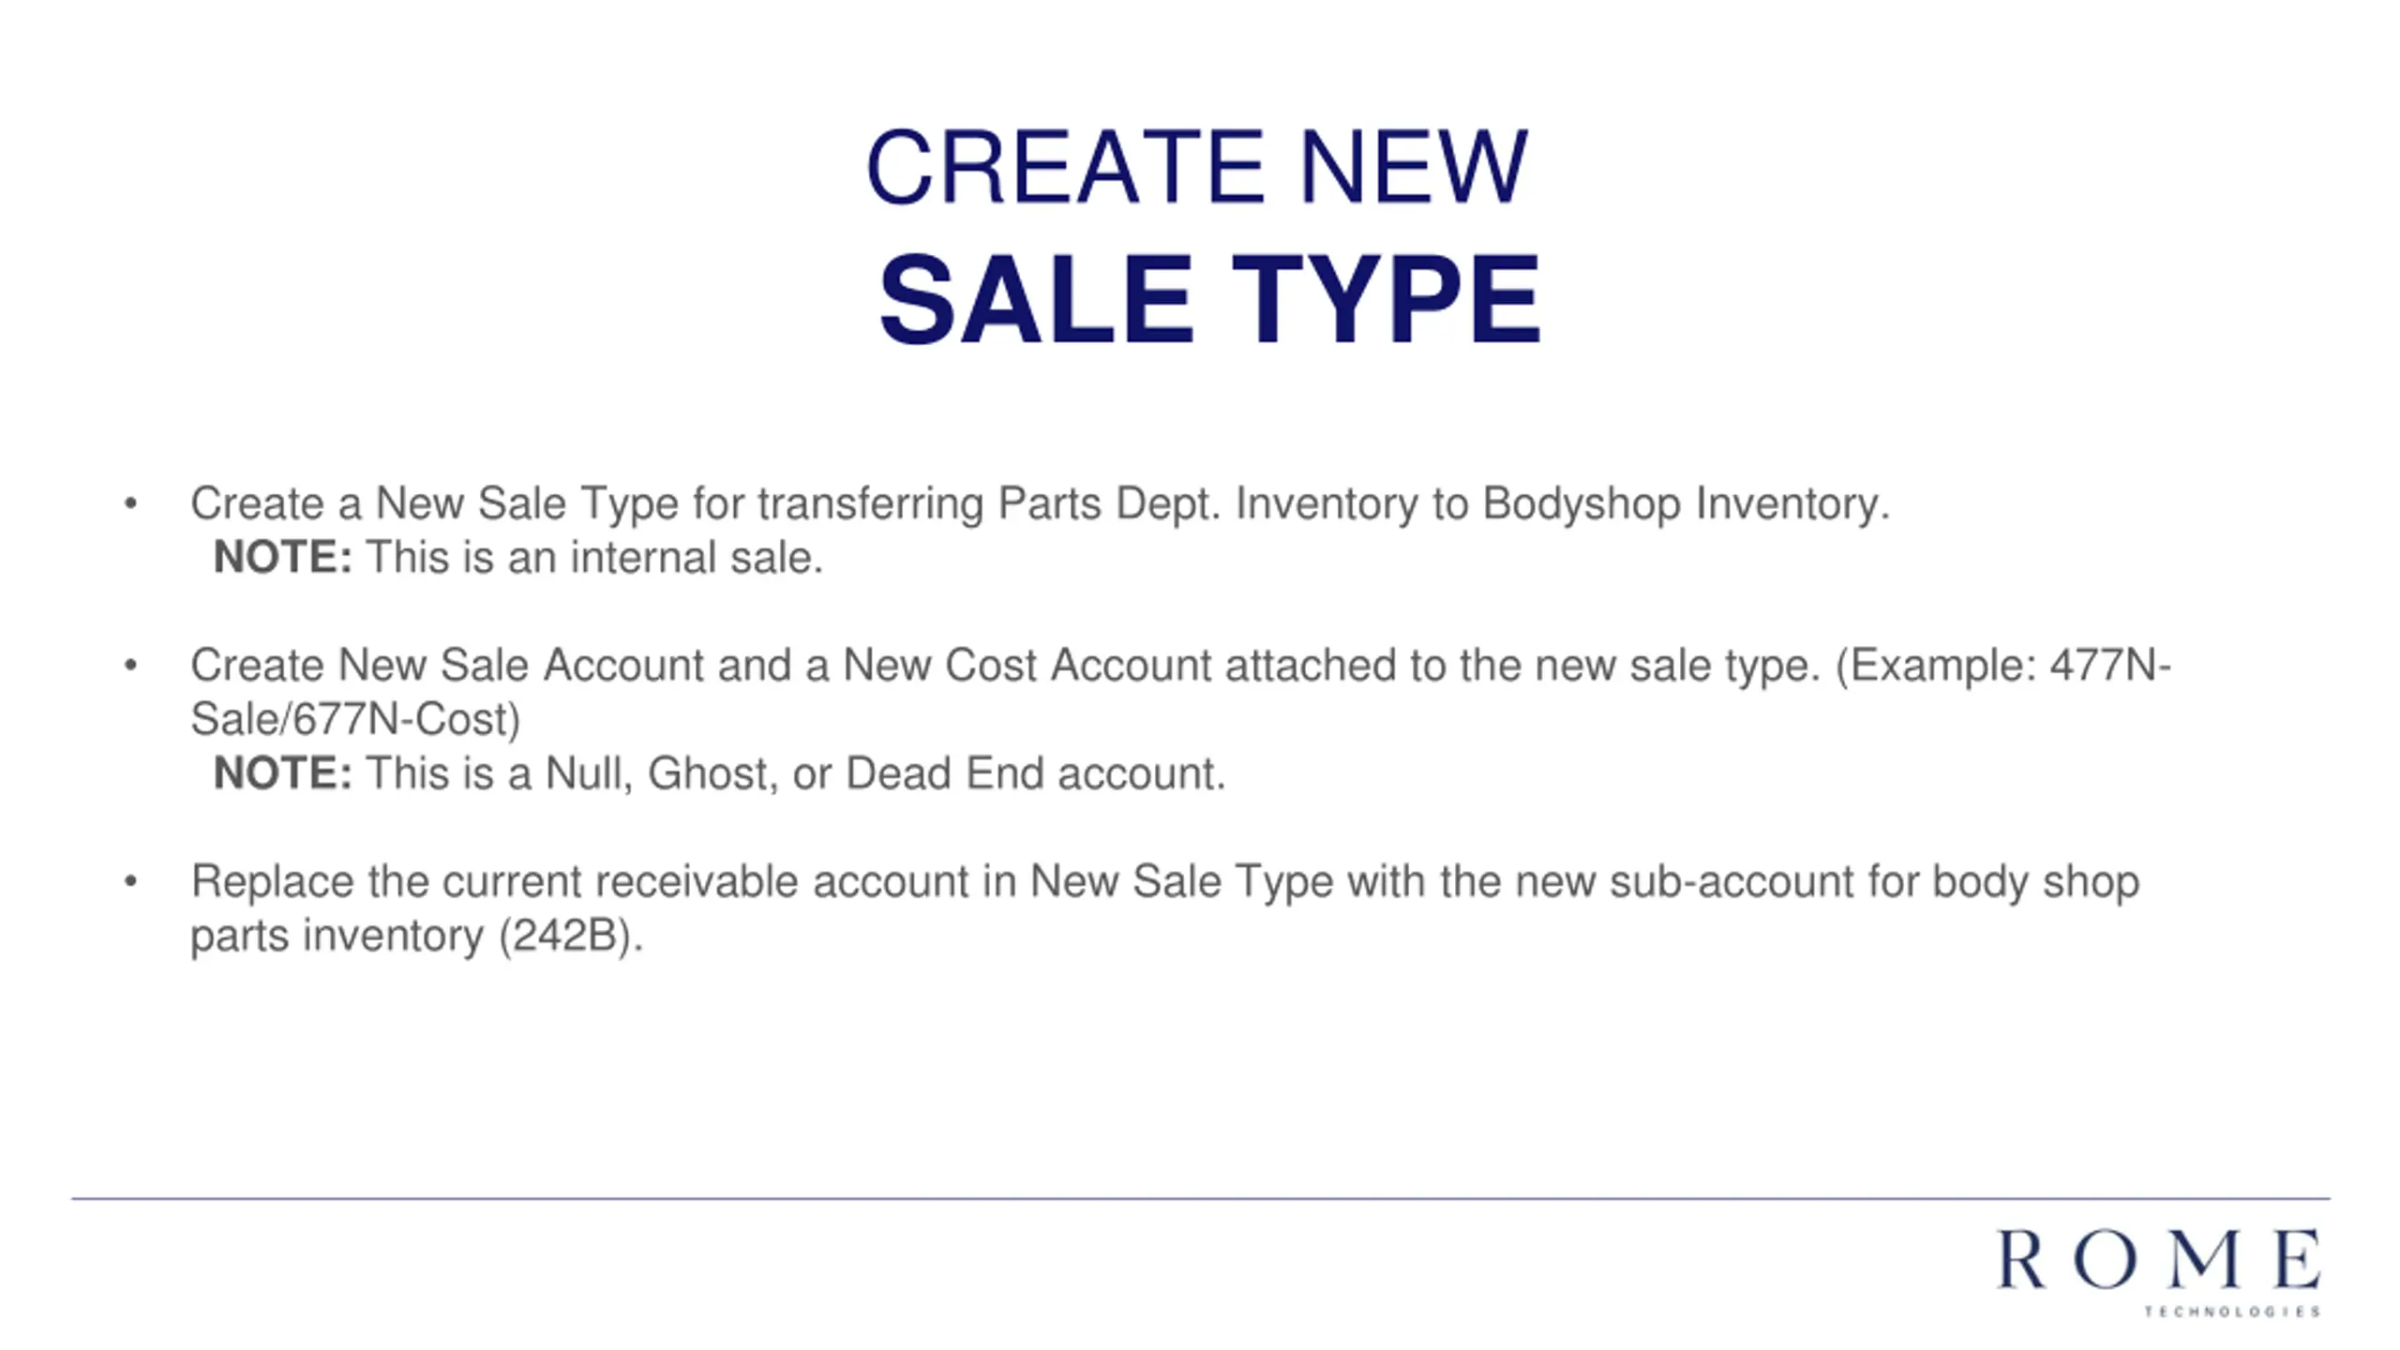Viewport: 2400px width, 1350px height.
Task: Click the words 'parts inventory' in the last bullet
Action: 337,937
